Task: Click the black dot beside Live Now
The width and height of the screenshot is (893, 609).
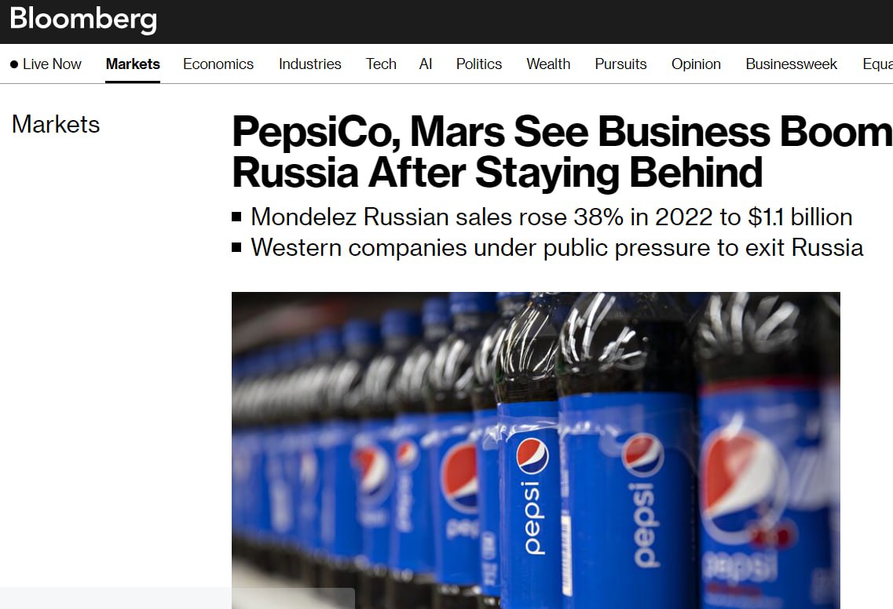Action: 14,64
